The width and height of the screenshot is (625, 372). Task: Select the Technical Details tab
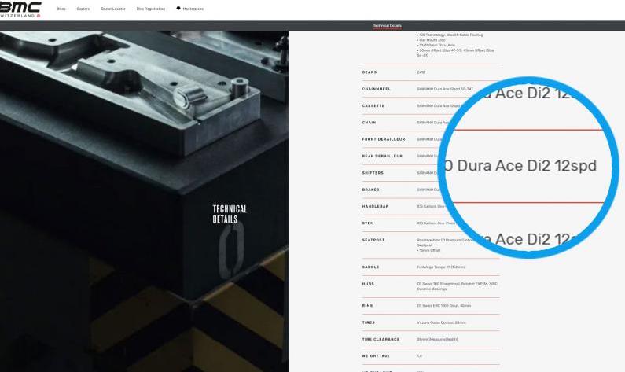388,26
